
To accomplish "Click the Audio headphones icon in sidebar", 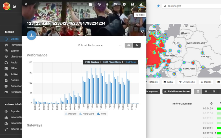I will click(6, 63).
